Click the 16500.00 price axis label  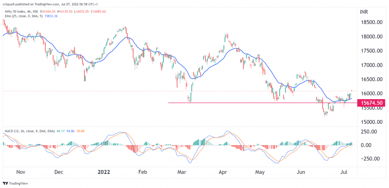pyautogui.click(x=372, y=79)
